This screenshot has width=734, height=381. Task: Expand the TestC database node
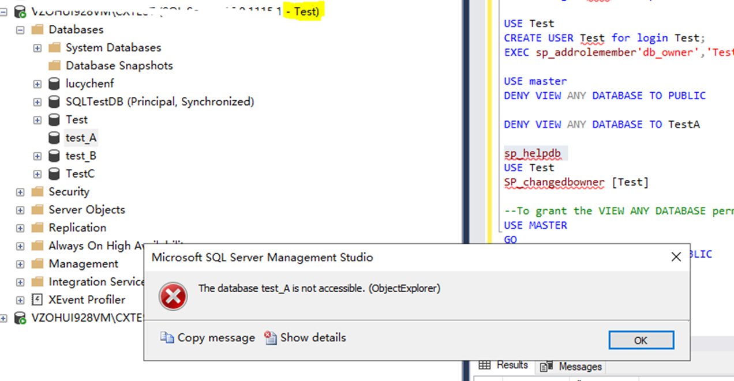(38, 173)
